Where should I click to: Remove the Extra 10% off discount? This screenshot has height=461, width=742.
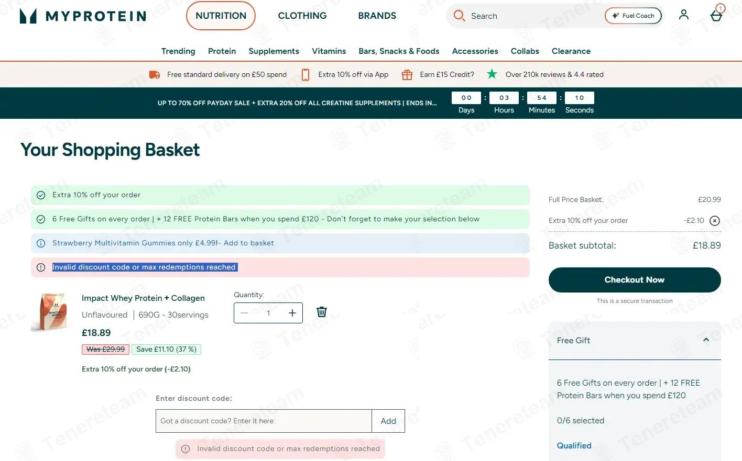click(714, 221)
